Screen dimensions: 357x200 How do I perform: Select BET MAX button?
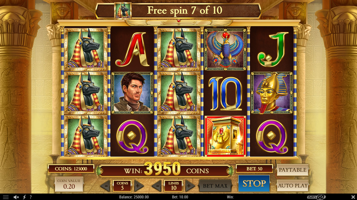pos(215,186)
